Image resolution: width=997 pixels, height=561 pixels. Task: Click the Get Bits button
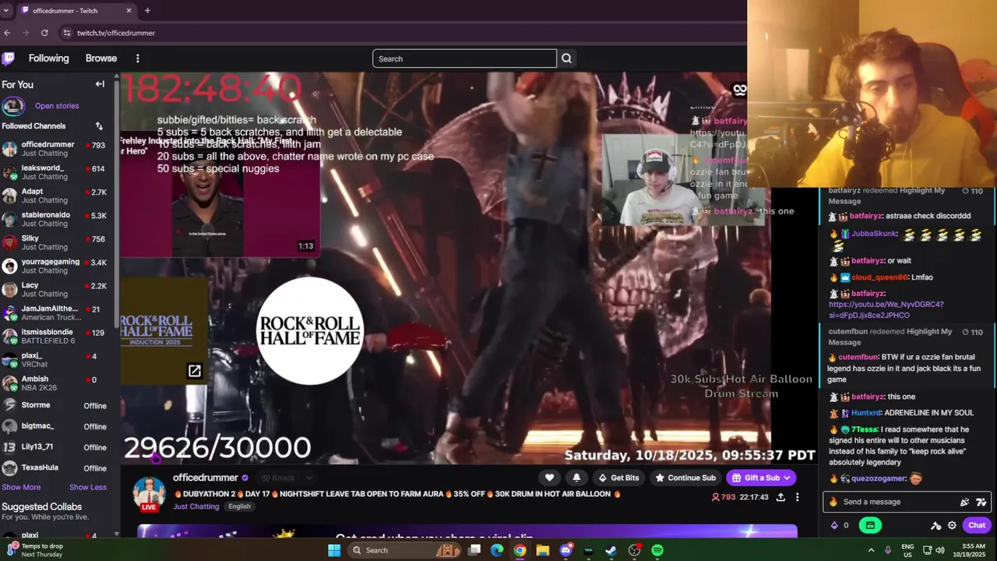pos(618,478)
